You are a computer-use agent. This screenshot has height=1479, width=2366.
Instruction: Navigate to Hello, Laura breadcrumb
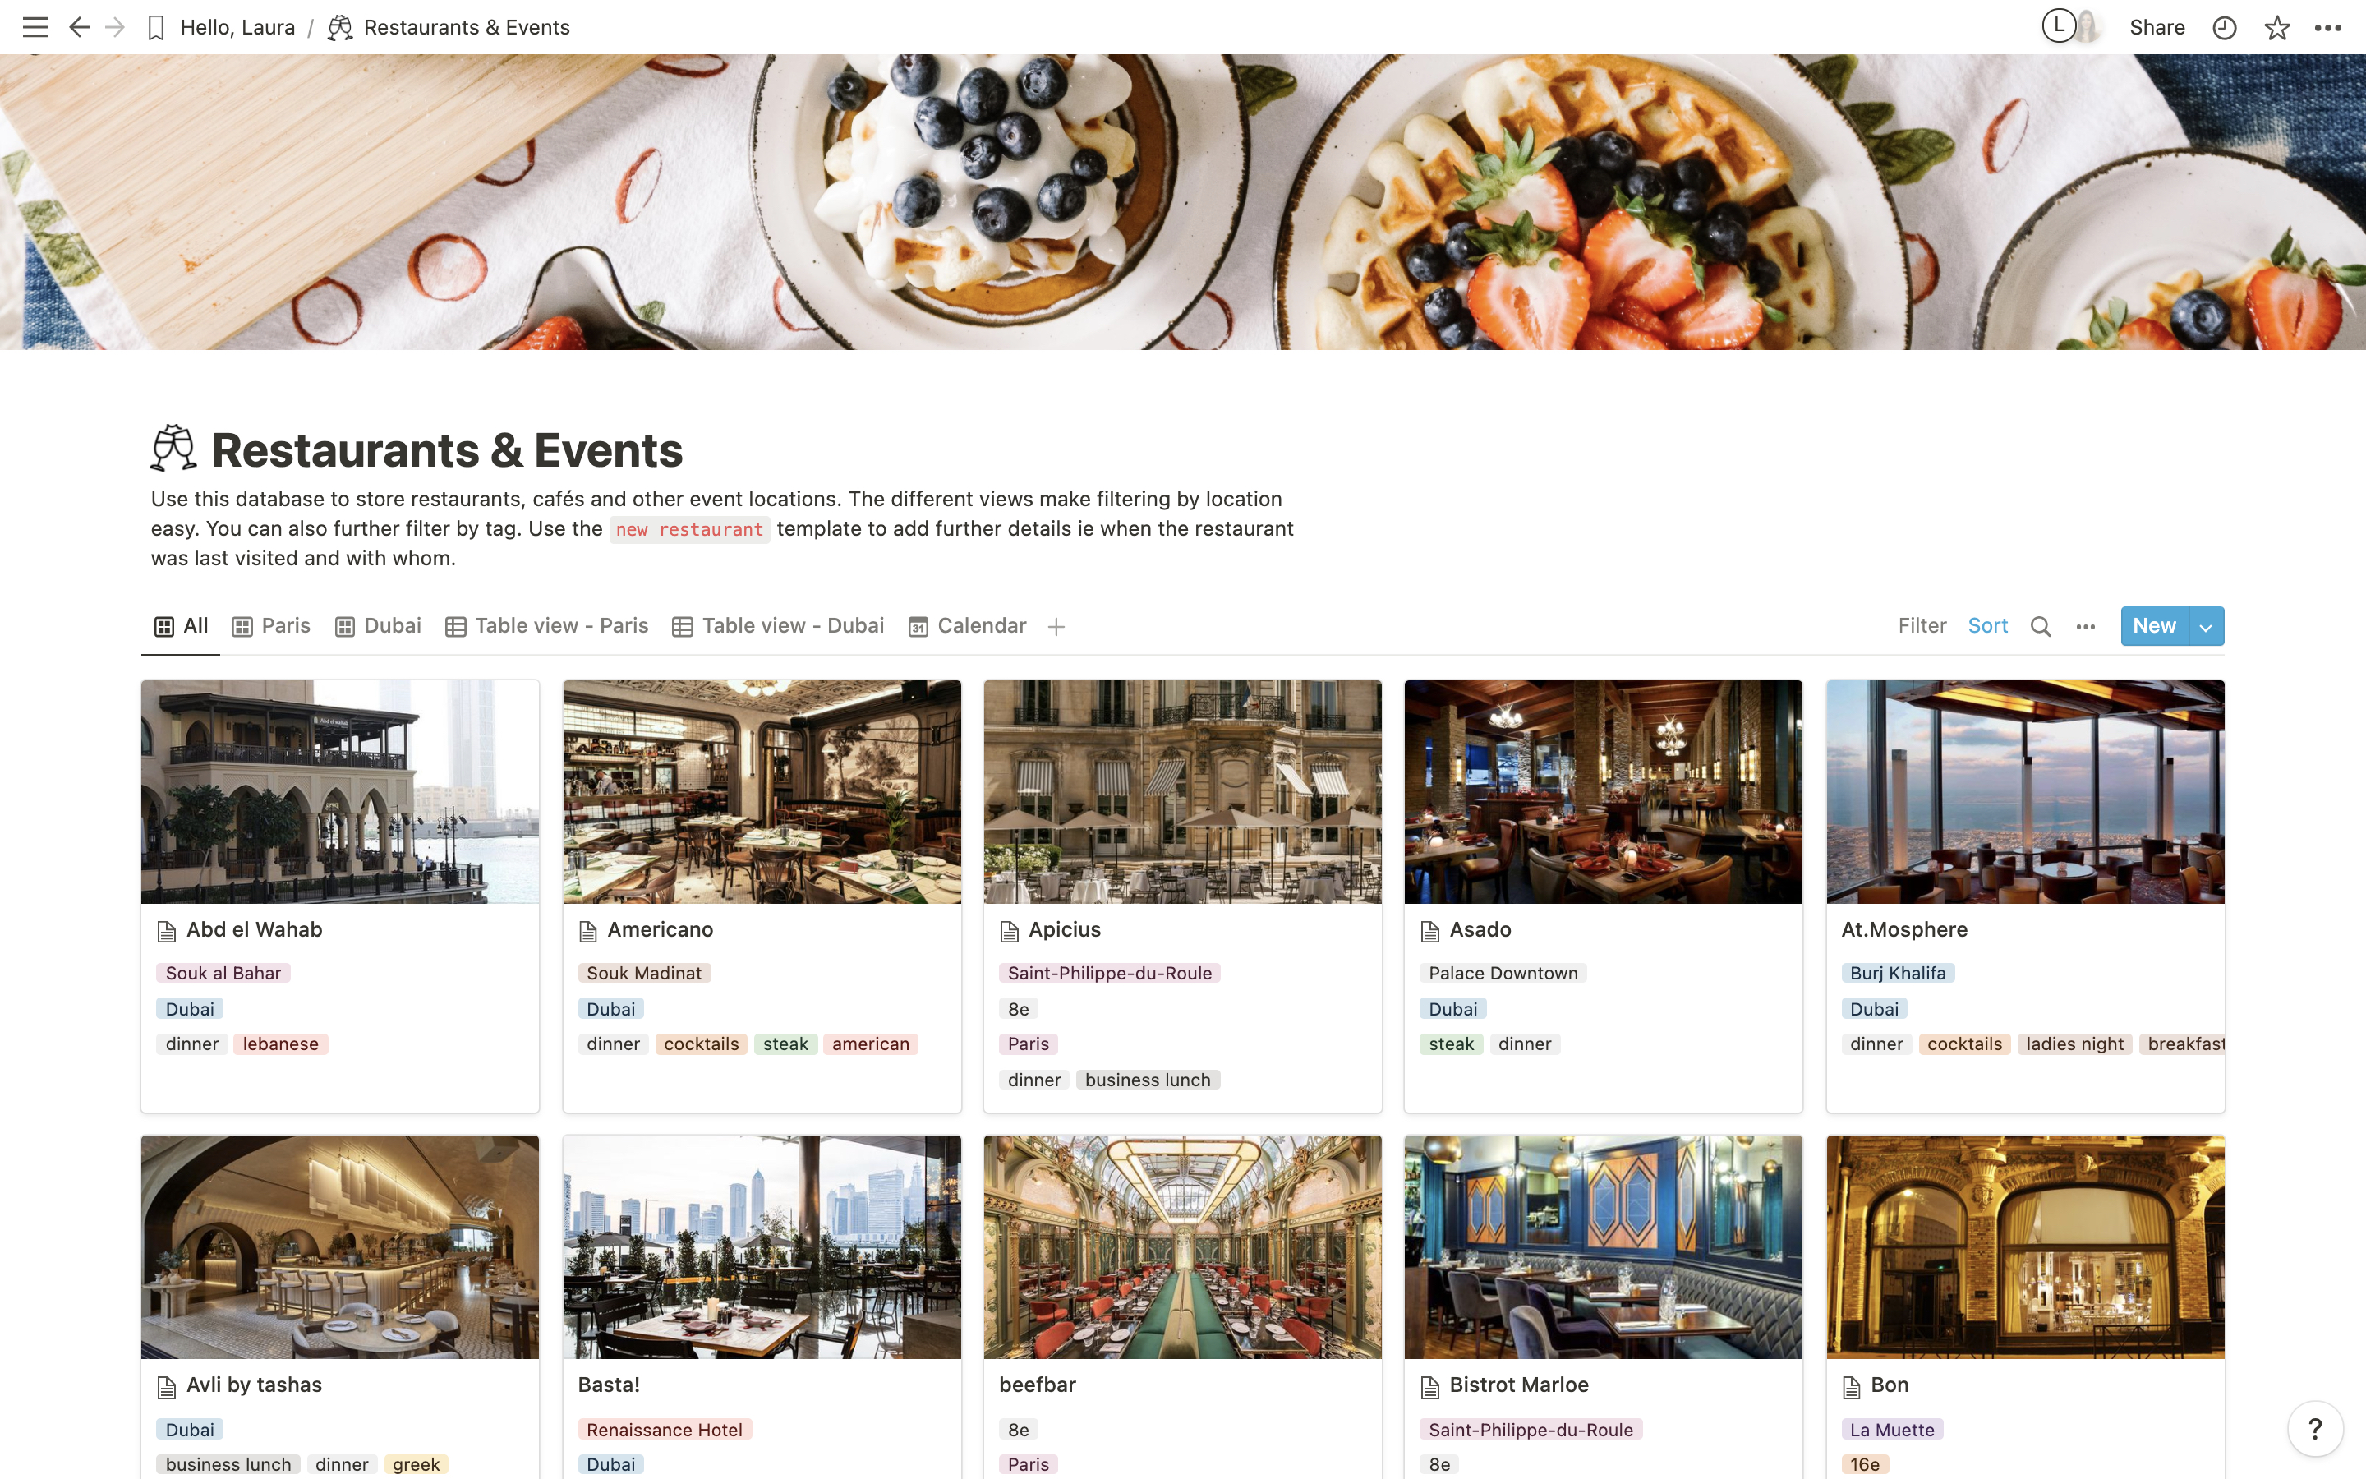click(x=237, y=27)
